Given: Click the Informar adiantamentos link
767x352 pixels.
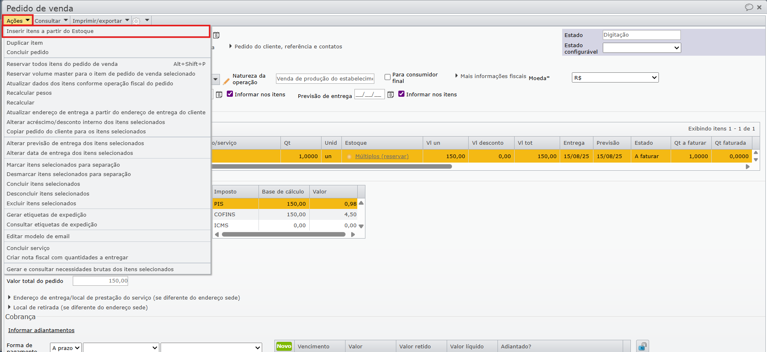Looking at the screenshot, I should [x=41, y=330].
